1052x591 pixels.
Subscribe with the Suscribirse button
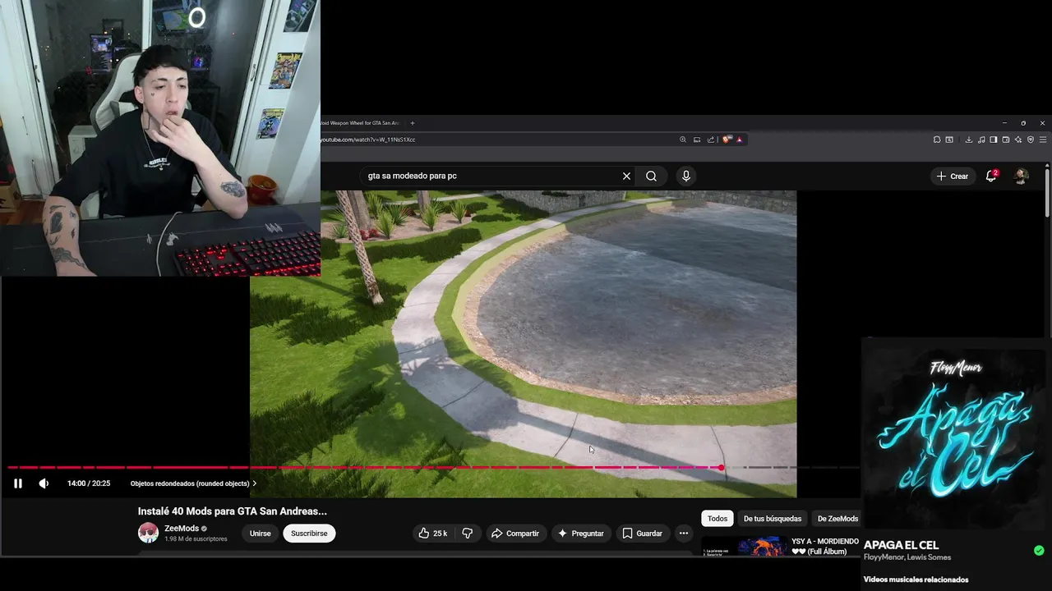click(309, 534)
